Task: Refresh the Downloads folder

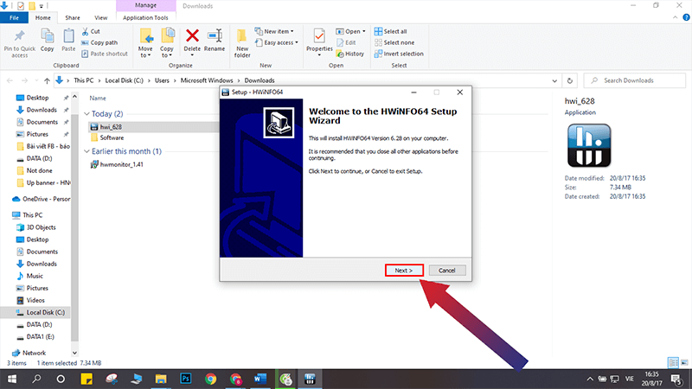Action: click(x=570, y=80)
